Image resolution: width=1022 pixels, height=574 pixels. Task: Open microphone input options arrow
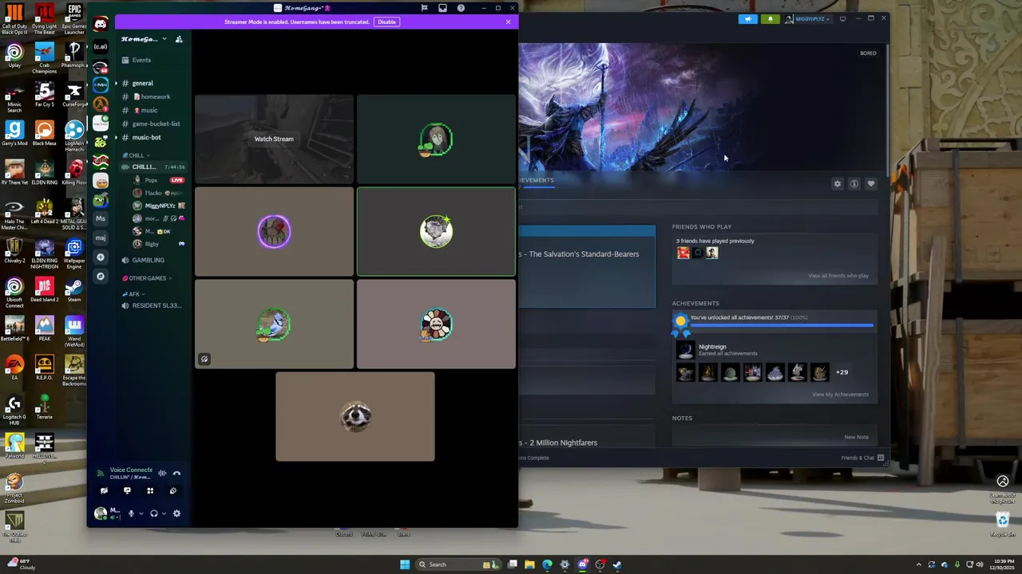click(x=141, y=513)
